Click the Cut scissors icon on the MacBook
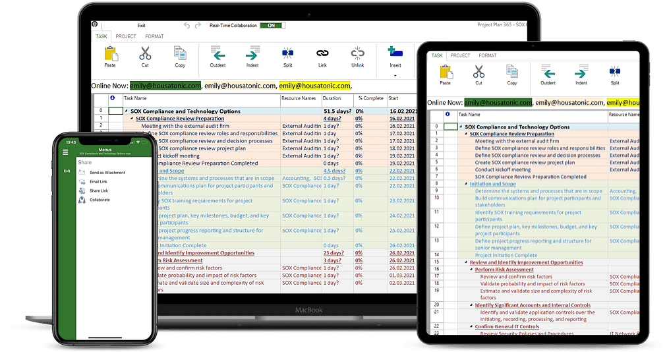667x352 pixels. pyautogui.click(x=145, y=53)
